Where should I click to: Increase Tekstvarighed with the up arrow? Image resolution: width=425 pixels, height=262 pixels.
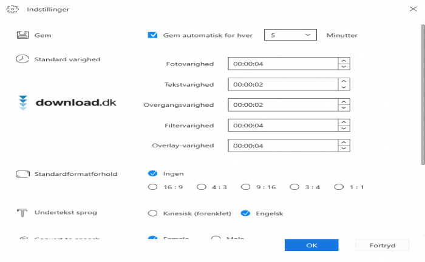344,81
